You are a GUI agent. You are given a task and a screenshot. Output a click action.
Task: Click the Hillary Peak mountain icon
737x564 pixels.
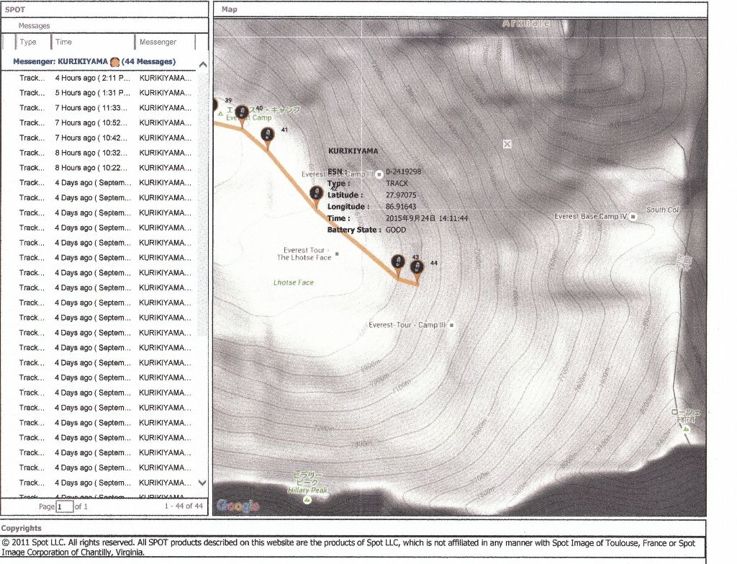coord(307,500)
